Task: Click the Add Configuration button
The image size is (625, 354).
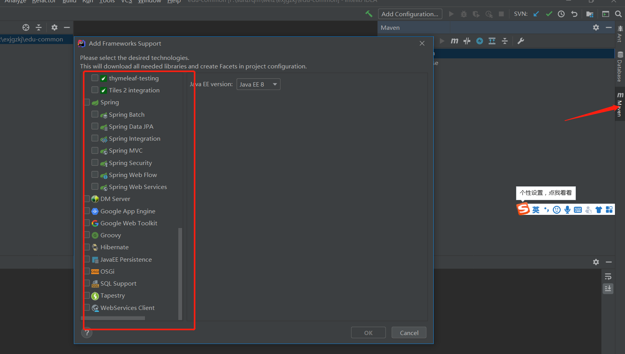Action: (410, 14)
